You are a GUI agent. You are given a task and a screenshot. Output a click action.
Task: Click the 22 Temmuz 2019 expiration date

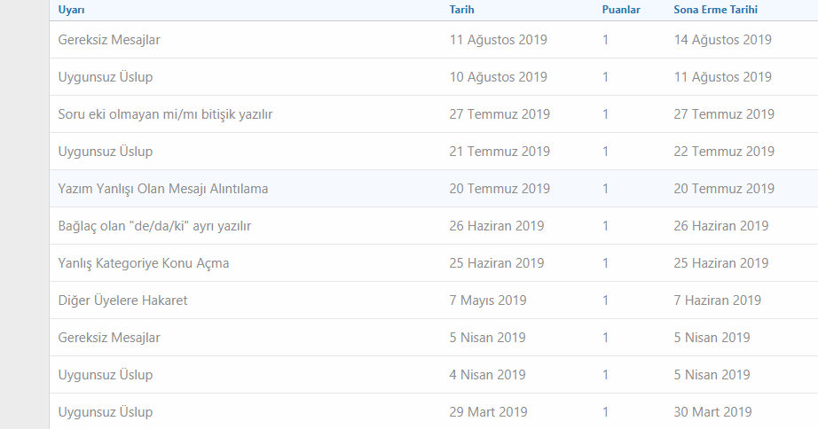click(x=724, y=152)
